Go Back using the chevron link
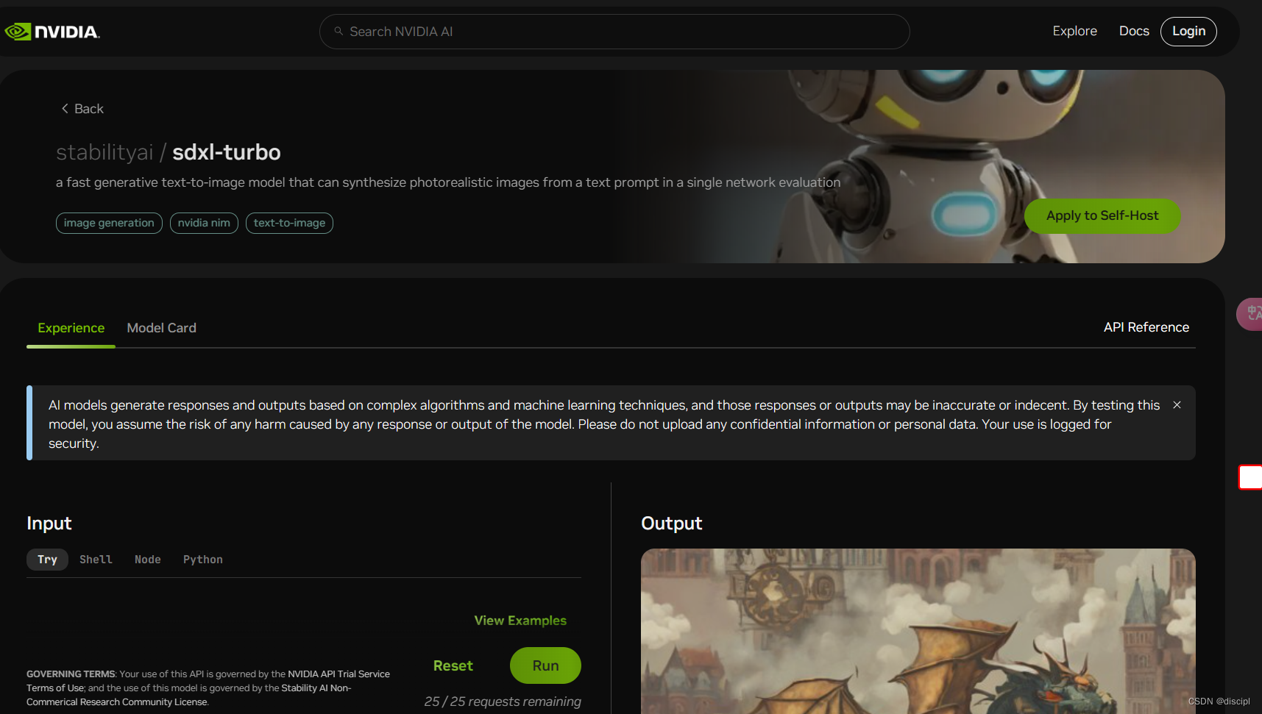This screenshot has width=1262, height=714. point(82,109)
